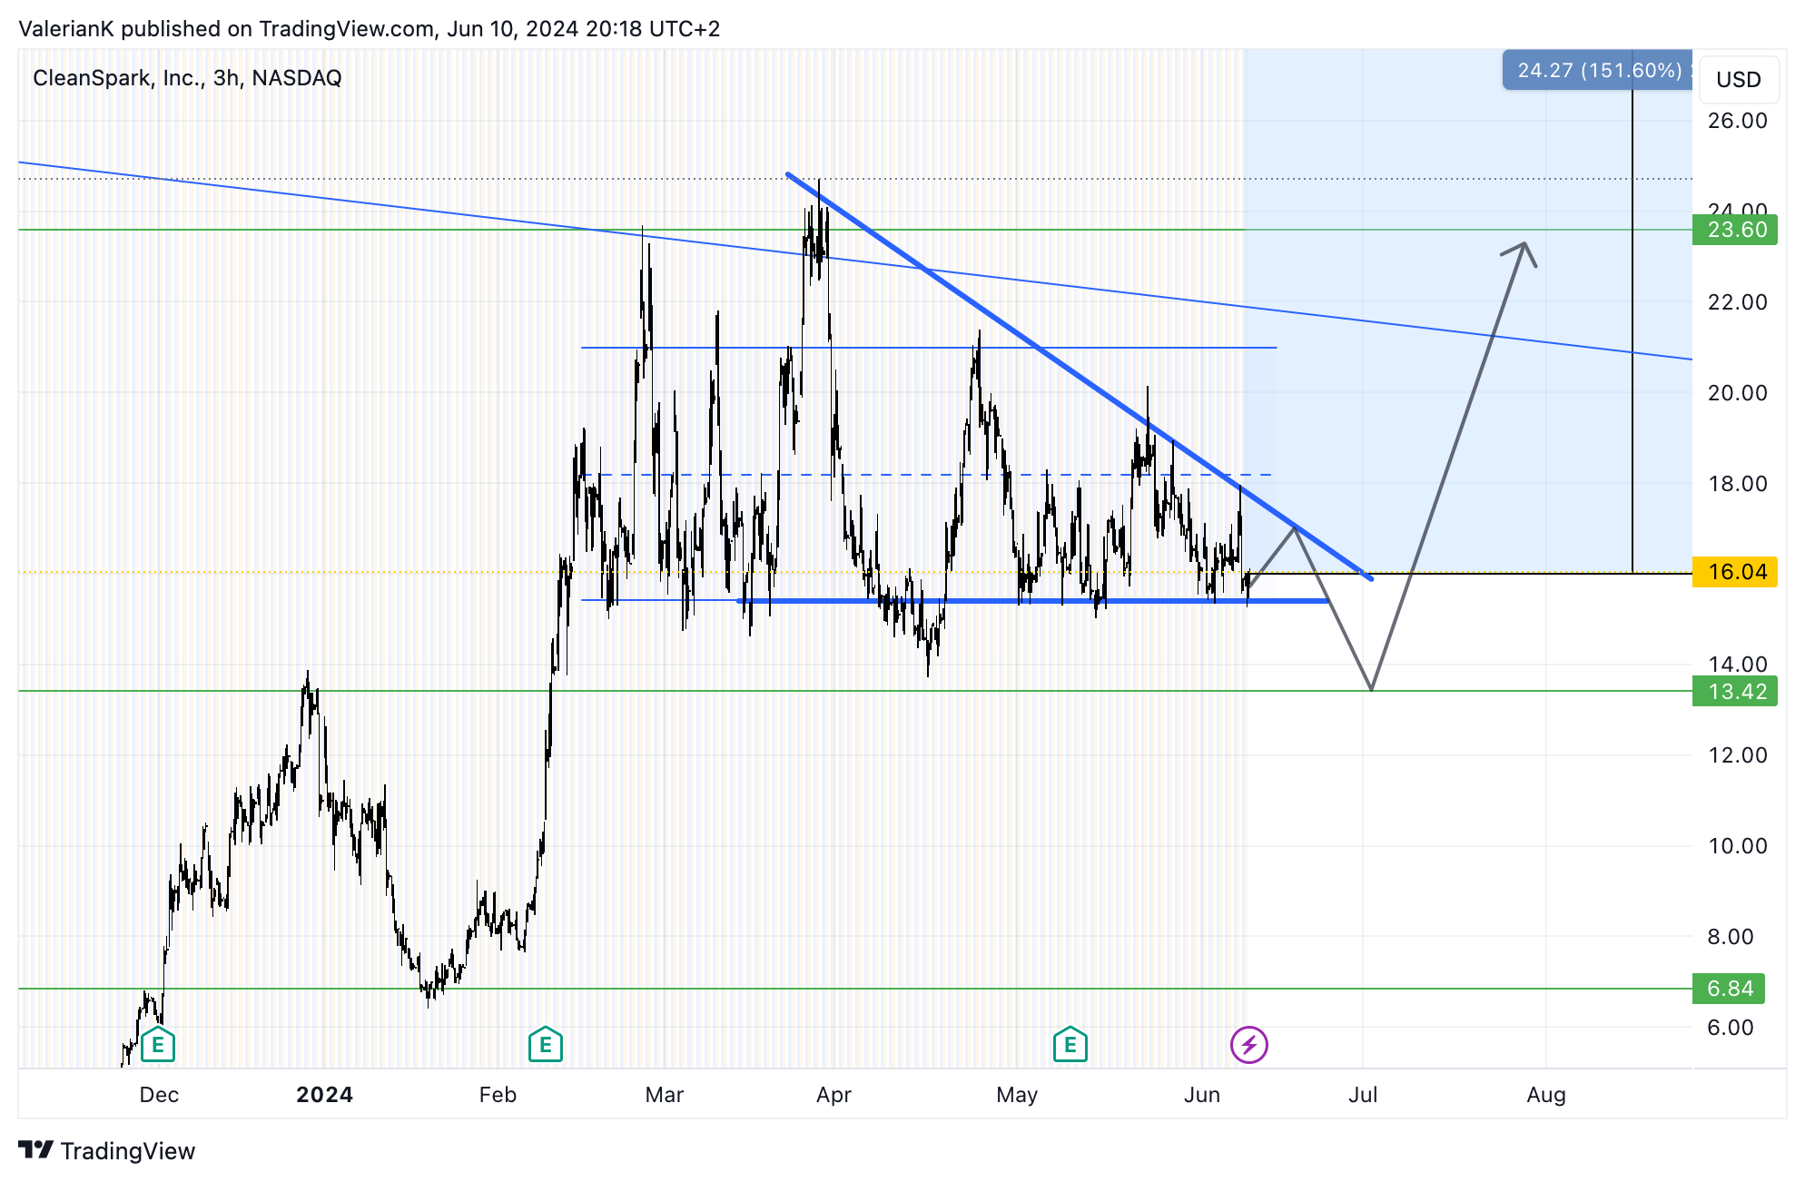Click the 13.42 green price label

pyautogui.click(x=1735, y=692)
